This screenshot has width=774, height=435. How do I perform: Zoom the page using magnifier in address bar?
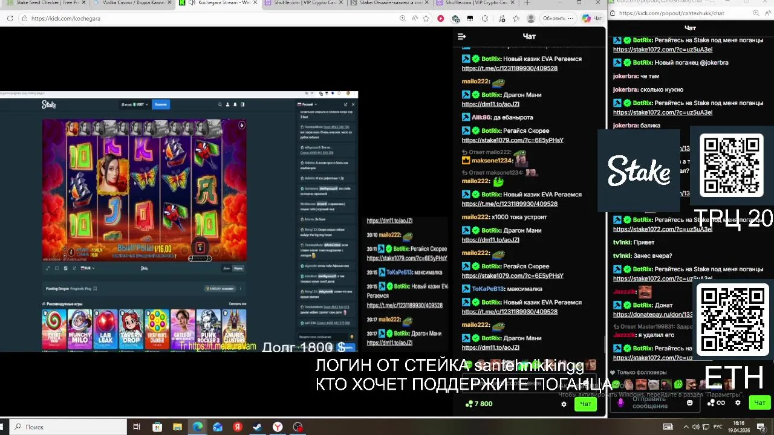point(403,18)
